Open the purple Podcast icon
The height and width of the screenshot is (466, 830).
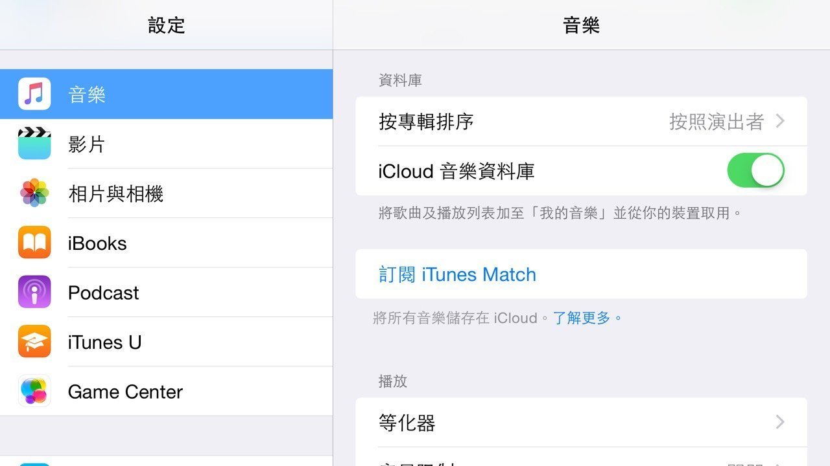pyautogui.click(x=34, y=293)
